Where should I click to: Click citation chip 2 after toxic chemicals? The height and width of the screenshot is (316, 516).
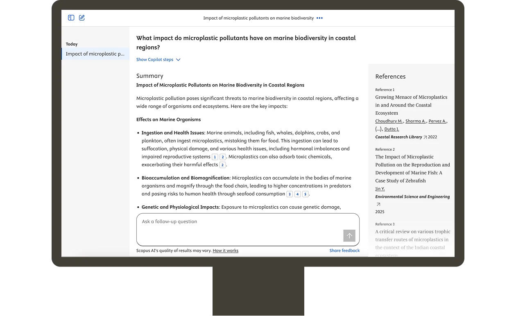[222, 165]
